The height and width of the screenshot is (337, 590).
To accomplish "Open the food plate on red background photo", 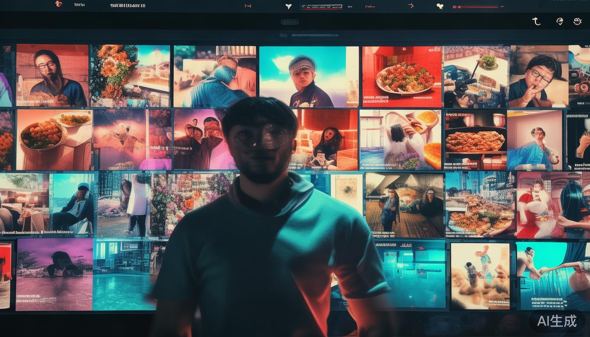I will [x=402, y=77].
